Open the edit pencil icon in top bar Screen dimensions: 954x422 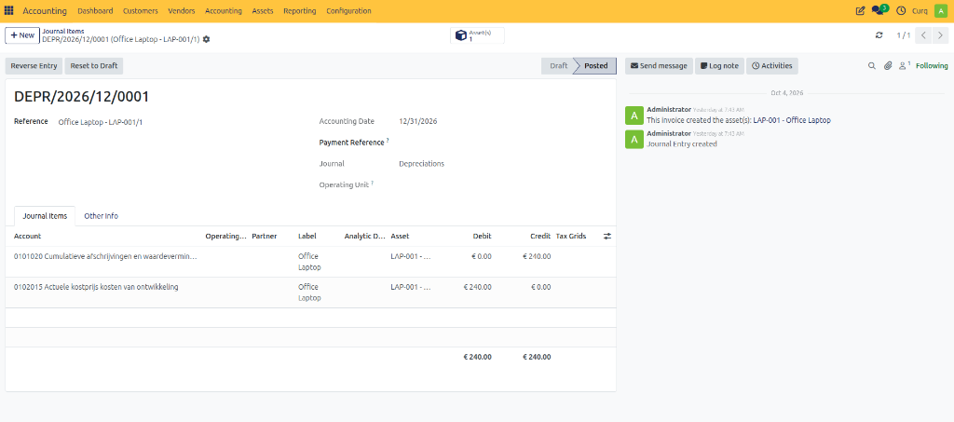[860, 11]
